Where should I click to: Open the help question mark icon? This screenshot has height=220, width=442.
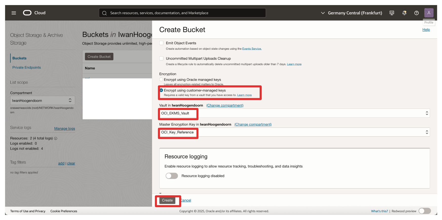[x=416, y=13]
